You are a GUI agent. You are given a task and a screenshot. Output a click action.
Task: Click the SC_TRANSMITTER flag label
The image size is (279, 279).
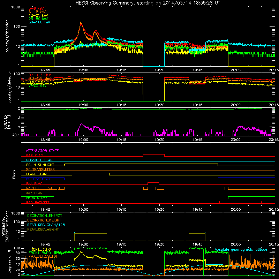pyautogui.click(x=40, y=169)
